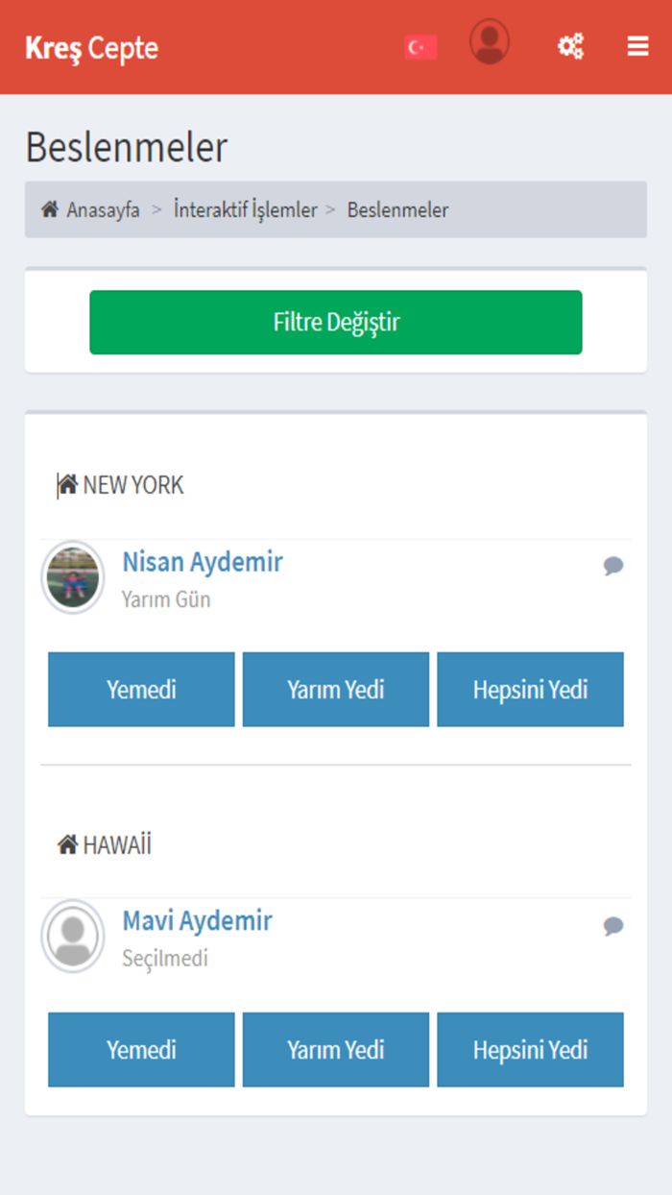The width and height of the screenshot is (672, 1195).
Task: Open Nisan Aydemir name link
Action: [203, 562]
